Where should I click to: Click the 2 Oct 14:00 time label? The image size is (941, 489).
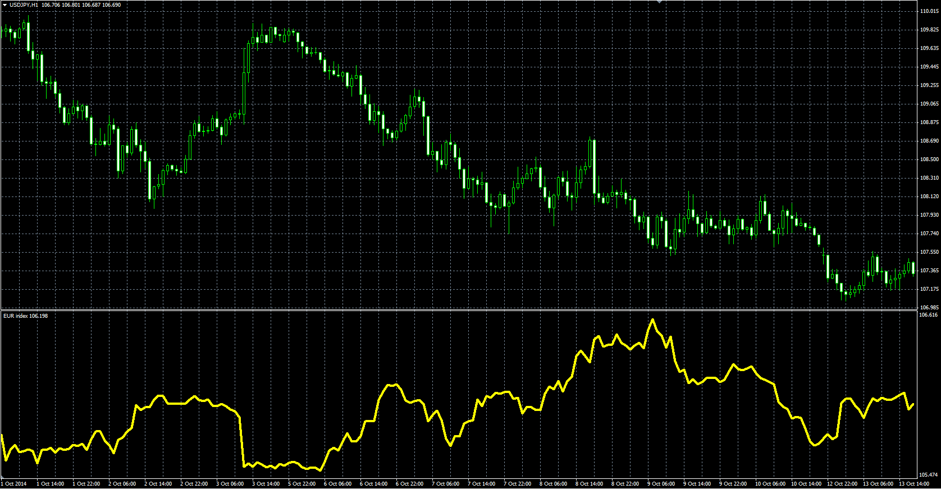tap(158, 484)
